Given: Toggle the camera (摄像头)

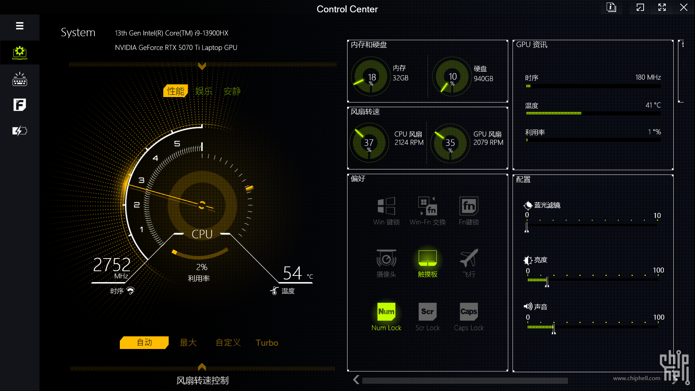Looking at the screenshot, I should pos(386,264).
